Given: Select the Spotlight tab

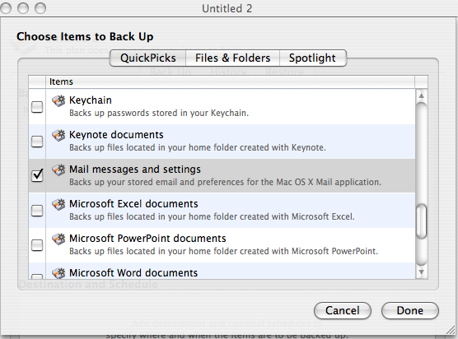Looking at the screenshot, I should (x=313, y=58).
